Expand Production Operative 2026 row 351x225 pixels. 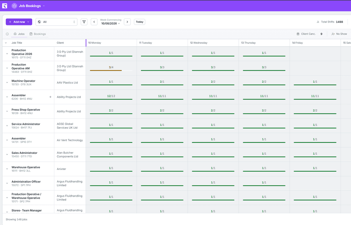[x=7, y=54]
